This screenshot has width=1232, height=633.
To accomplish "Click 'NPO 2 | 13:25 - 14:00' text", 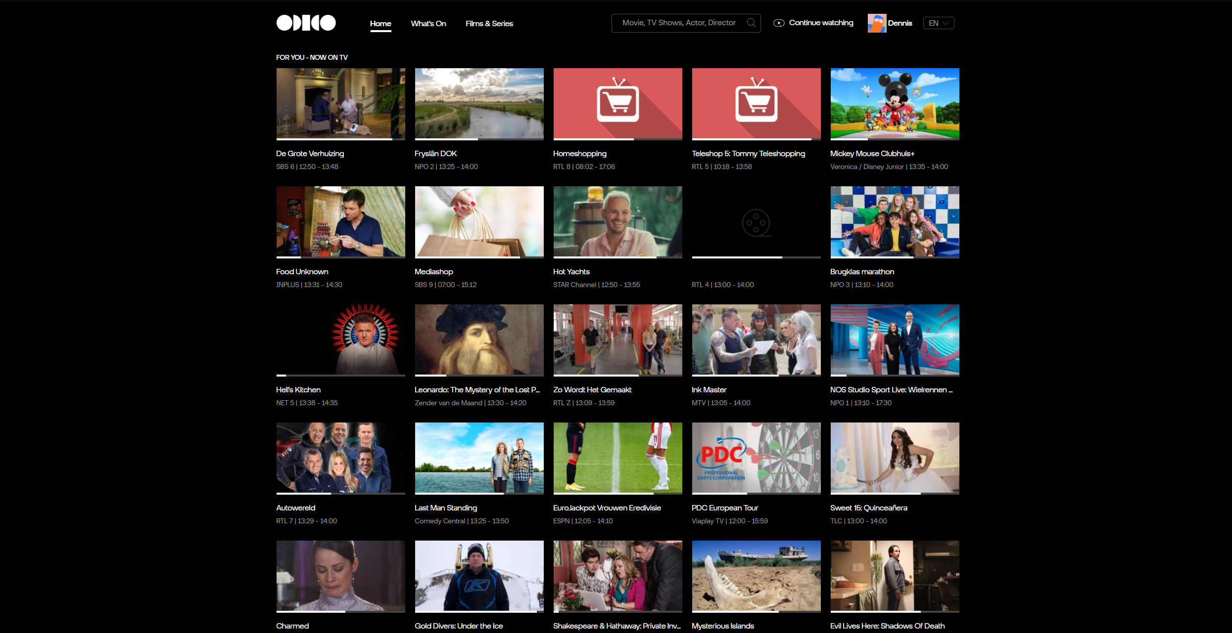I will click(446, 167).
